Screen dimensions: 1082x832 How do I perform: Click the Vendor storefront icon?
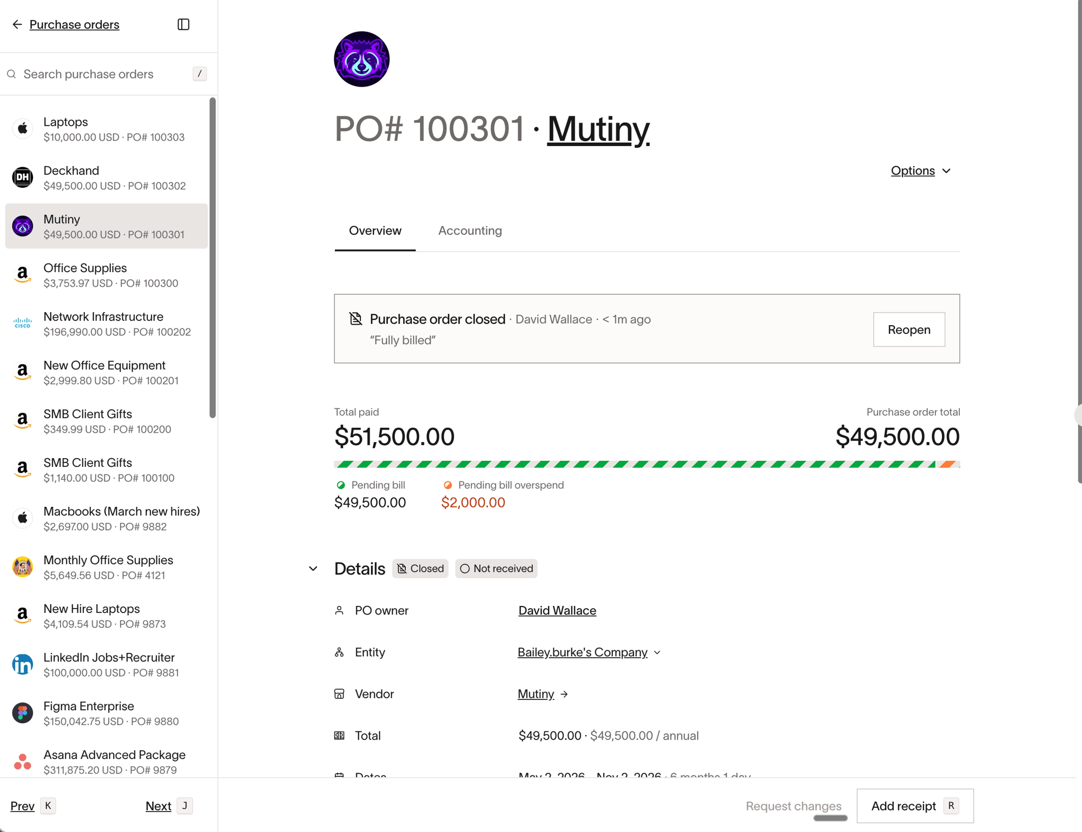coord(339,694)
